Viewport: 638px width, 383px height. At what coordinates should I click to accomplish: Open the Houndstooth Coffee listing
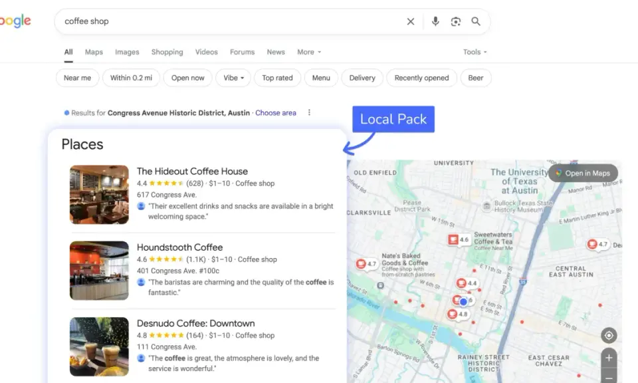click(179, 247)
